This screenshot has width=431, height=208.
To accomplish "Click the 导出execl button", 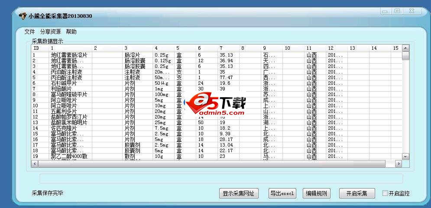I will [x=282, y=193].
